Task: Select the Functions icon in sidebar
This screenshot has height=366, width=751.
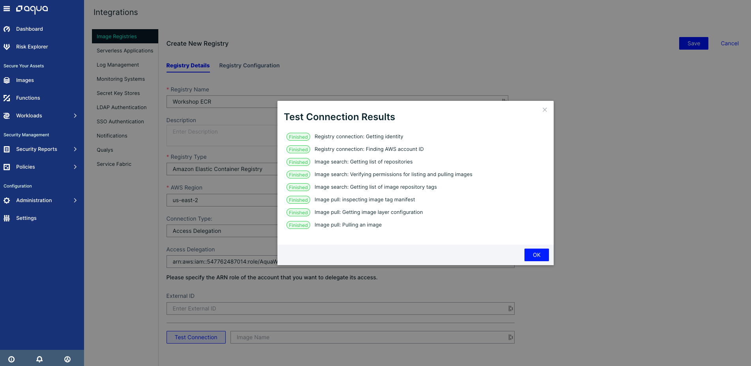Action: (x=7, y=98)
